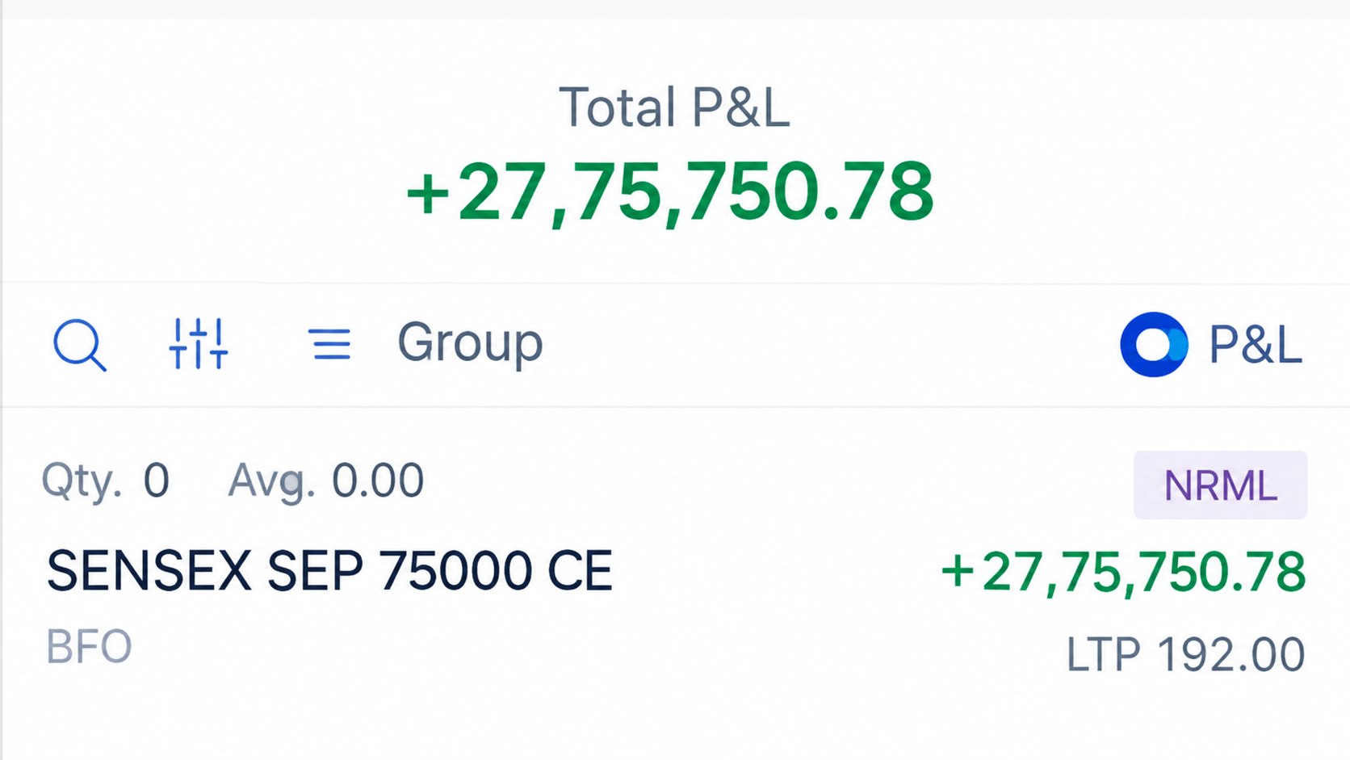Click CE at the instrument name's end
Screen dimensions: 1350x760
point(581,571)
